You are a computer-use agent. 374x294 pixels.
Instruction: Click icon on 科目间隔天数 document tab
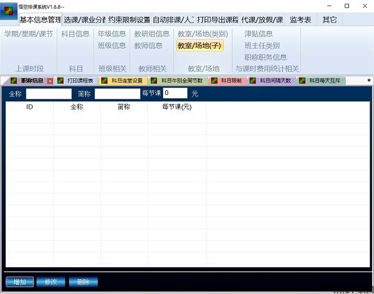pos(252,81)
